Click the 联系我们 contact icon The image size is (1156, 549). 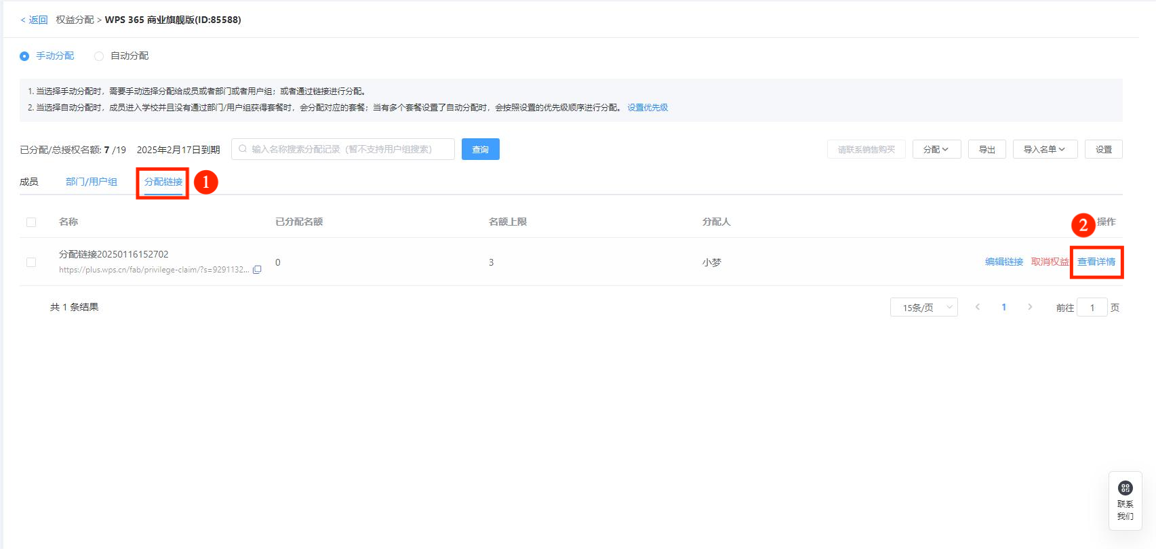pos(1125,488)
